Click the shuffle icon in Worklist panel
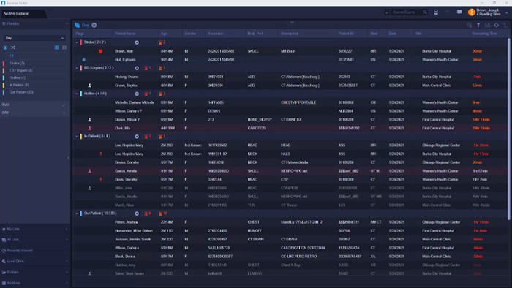This screenshot has height=288, width=512. click(x=13, y=48)
